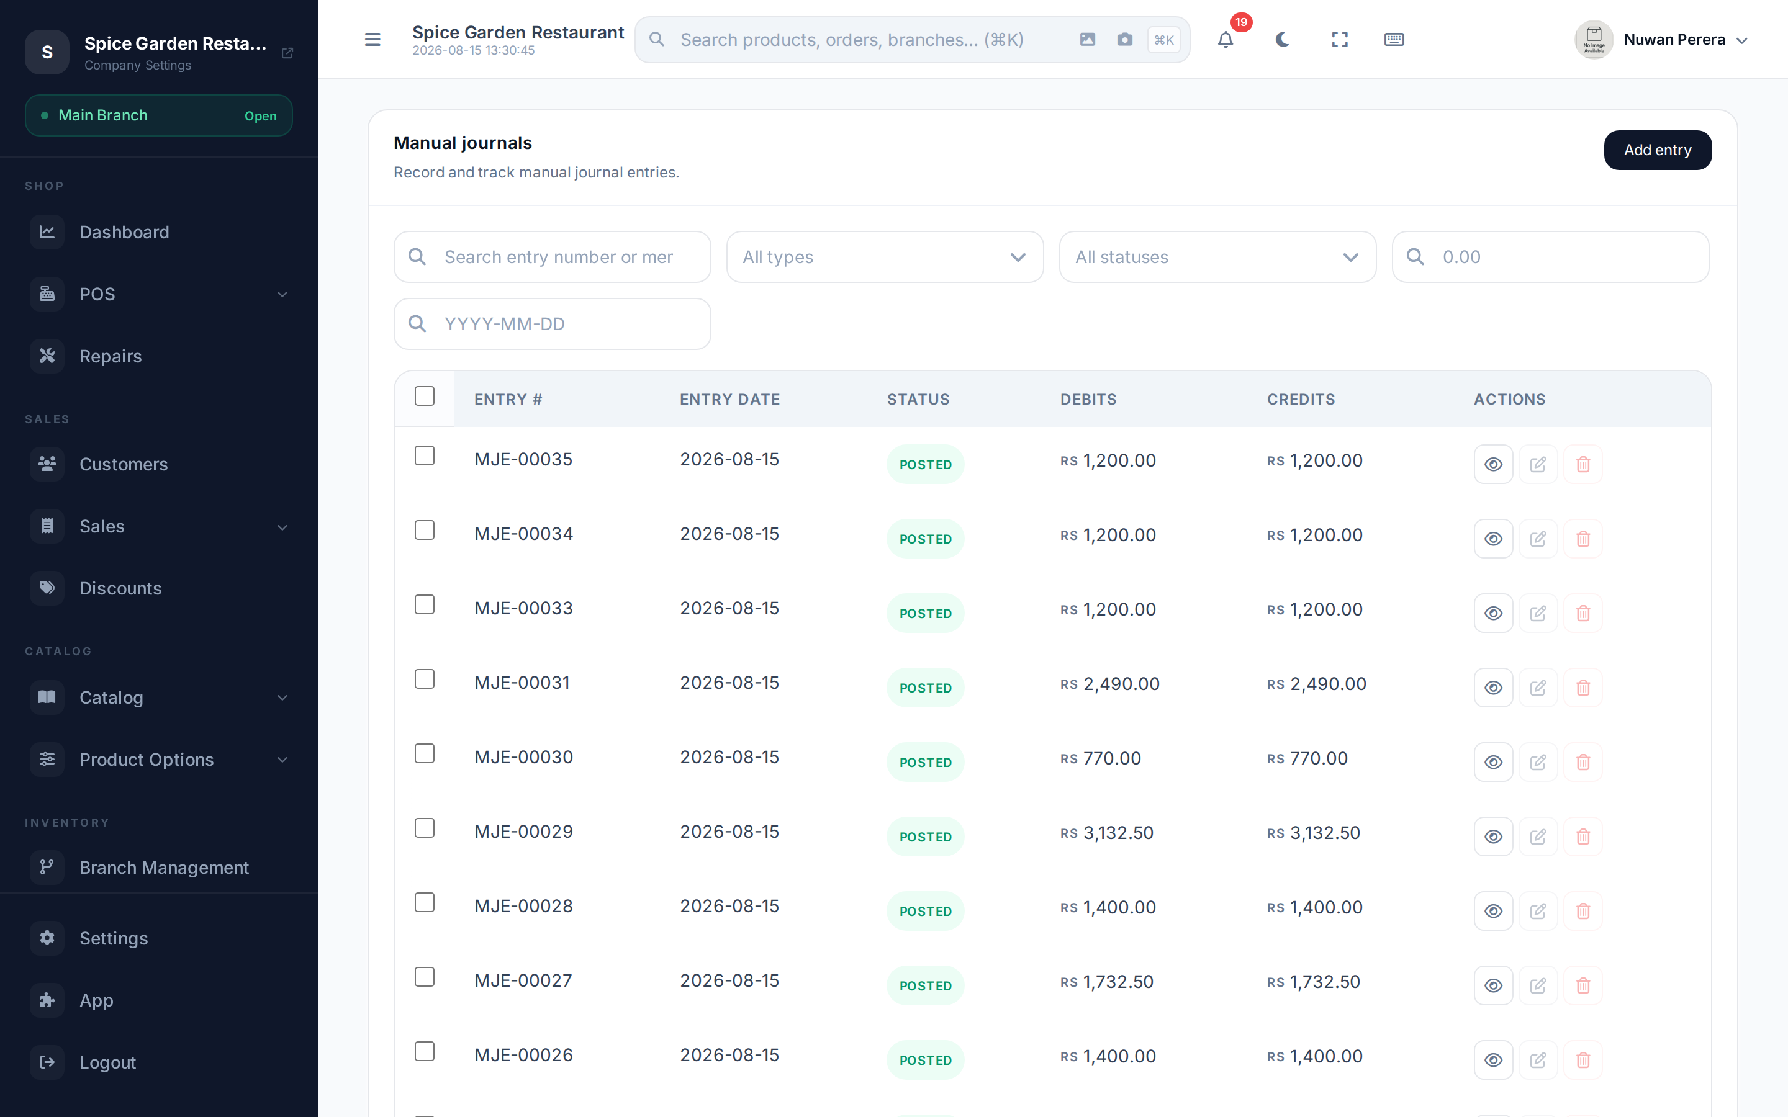This screenshot has width=1788, height=1117.
Task: View entry MJE-00035 eye icon
Action: [x=1493, y=464]
